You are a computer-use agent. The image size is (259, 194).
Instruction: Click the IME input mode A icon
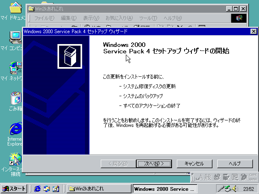(199, 177)
